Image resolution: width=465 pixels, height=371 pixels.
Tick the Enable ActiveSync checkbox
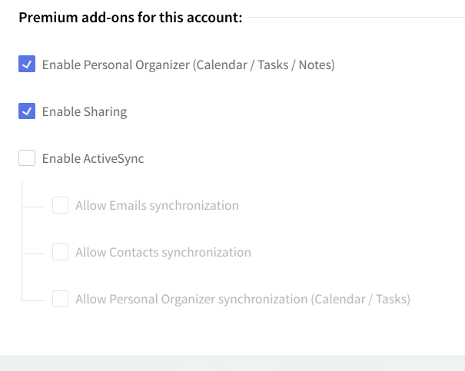coord(27,159)
